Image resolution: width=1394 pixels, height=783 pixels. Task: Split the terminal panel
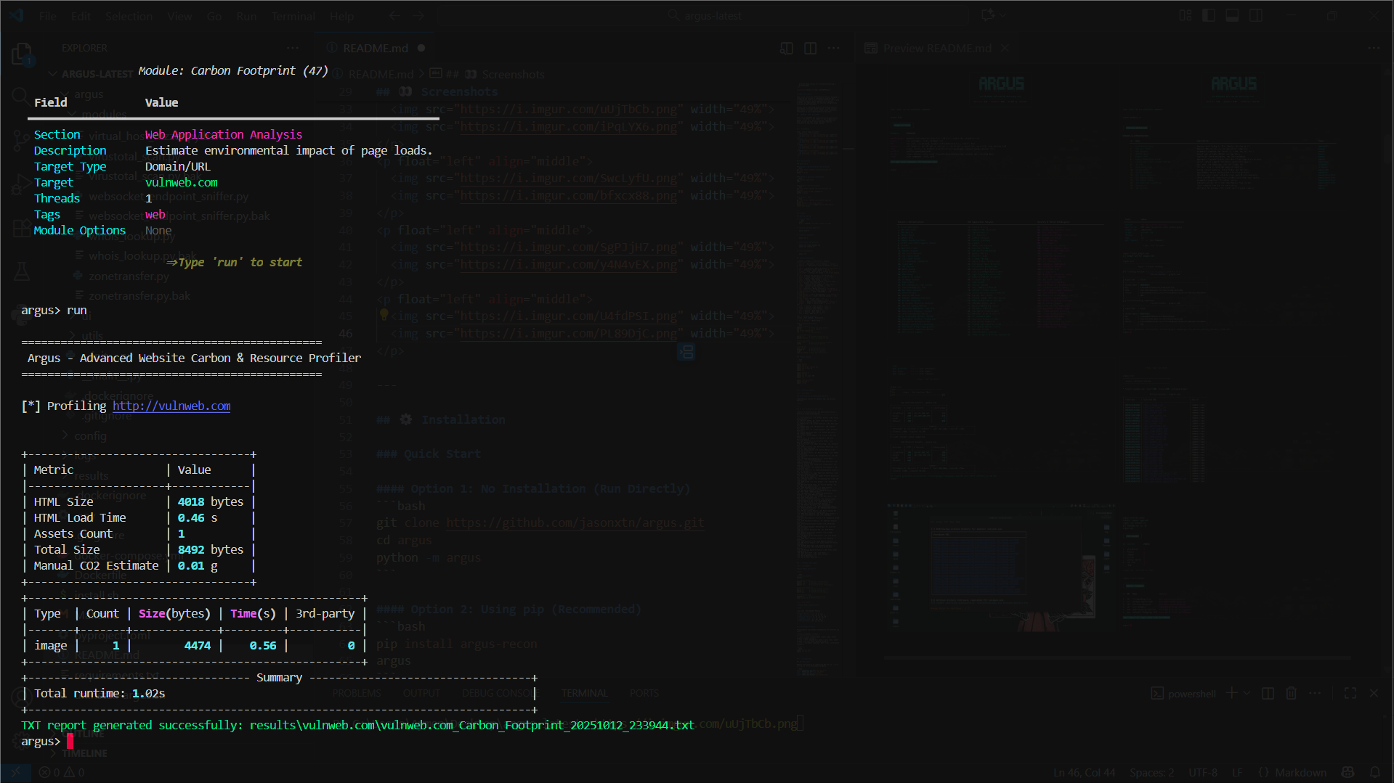click(x=1268, y=693)
